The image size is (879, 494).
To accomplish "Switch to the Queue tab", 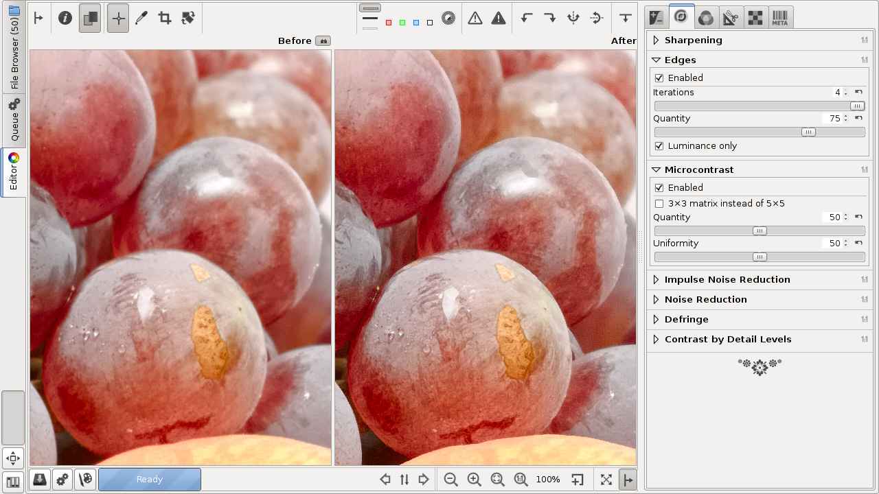I will (14, 120).
